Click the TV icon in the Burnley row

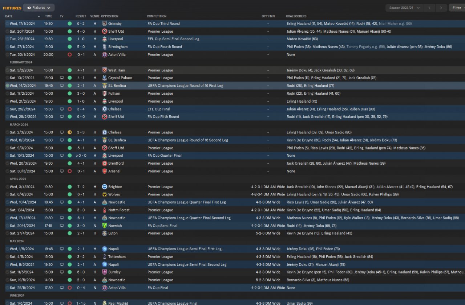click(x=62, y=272)
